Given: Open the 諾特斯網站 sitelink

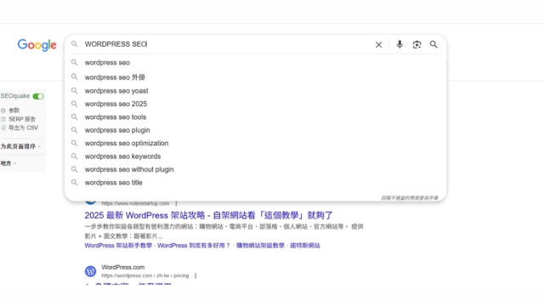Looking at the screenshot, I should click(305, 246).
